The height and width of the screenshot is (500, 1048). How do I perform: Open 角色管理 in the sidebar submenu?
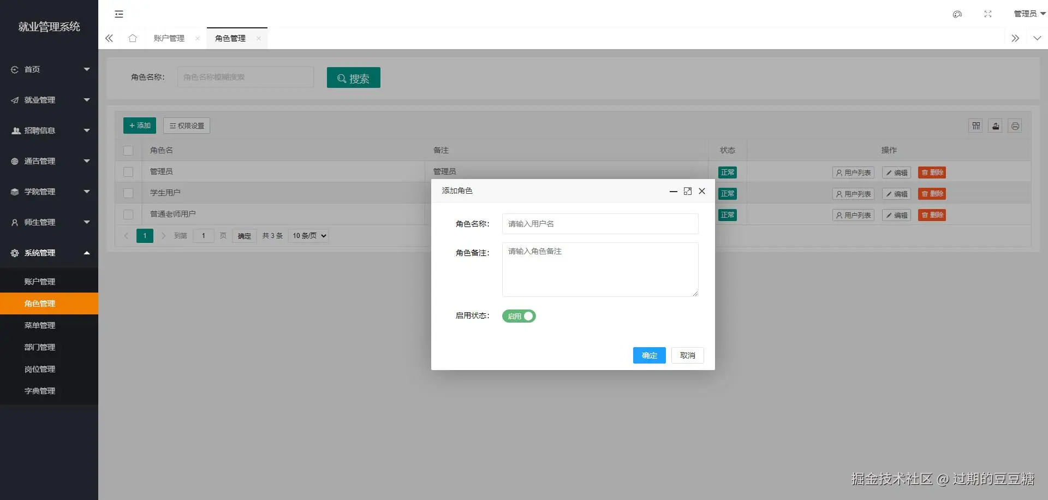49,303
